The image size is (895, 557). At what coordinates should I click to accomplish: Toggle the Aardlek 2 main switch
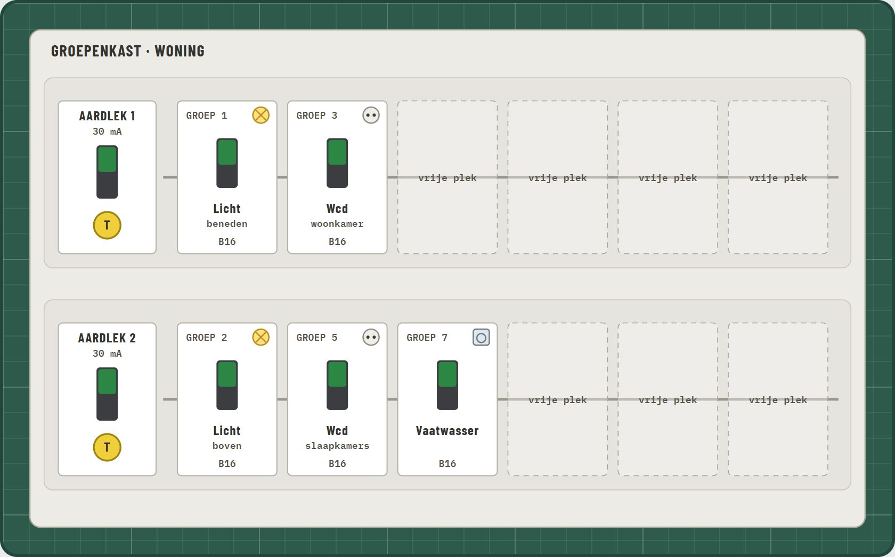coord(107,394)
